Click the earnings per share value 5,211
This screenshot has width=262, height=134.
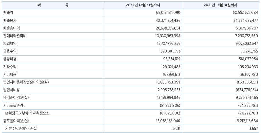[x=177, y=129]
